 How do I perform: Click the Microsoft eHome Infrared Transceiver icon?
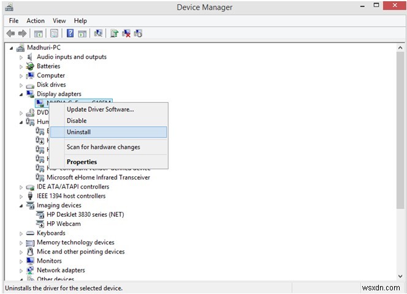pyautogui.click(x=40, y=177)
